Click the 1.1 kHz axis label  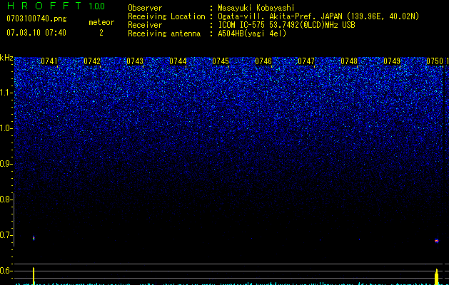point(6,93)
